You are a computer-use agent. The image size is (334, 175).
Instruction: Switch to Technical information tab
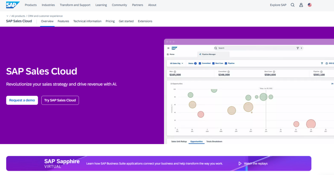(x=87, y=21)
